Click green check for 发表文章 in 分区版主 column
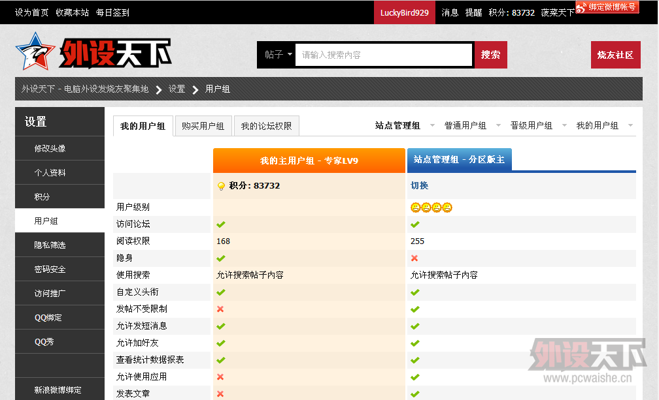 415,393
